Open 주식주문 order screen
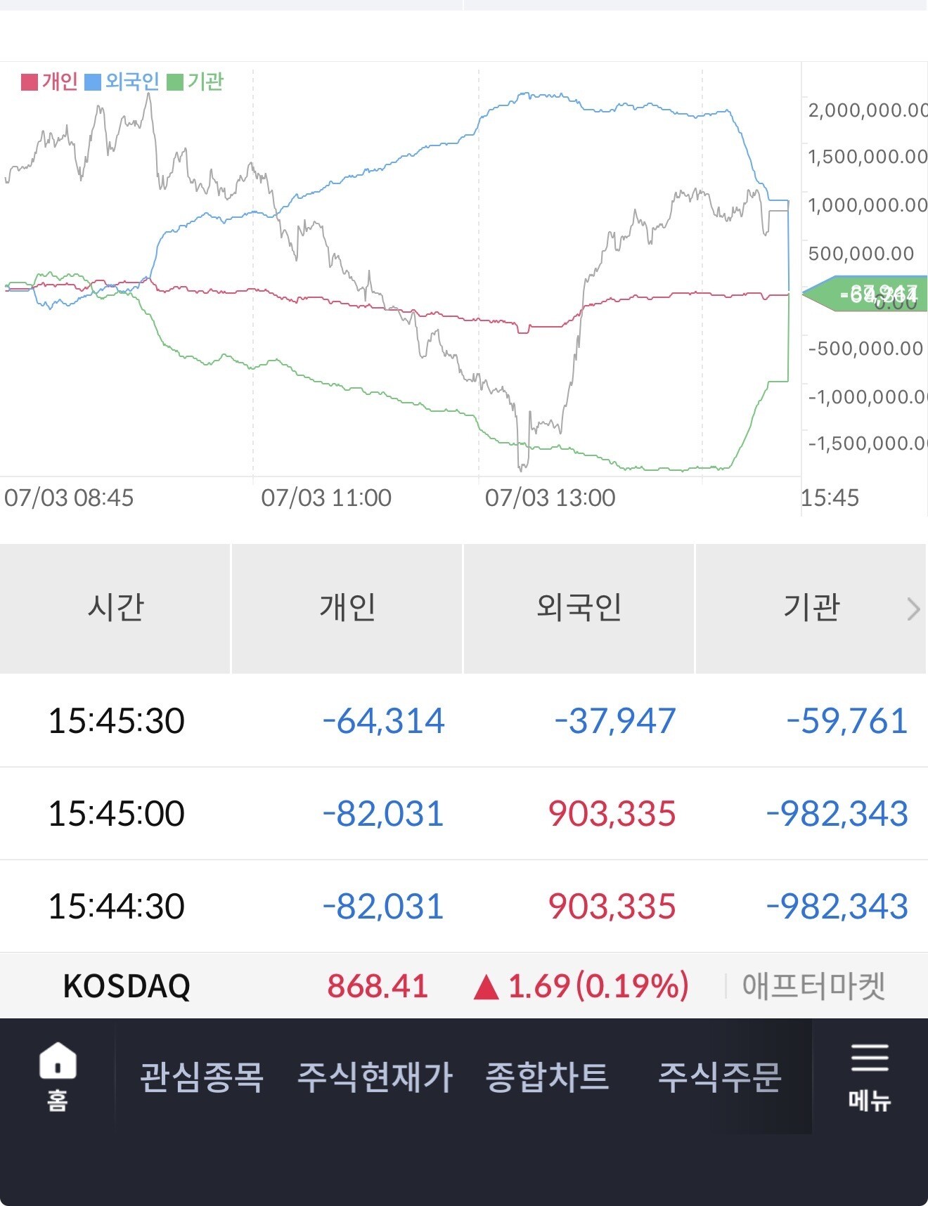This screenshot has height=1206, width=928. (719, 1077)
